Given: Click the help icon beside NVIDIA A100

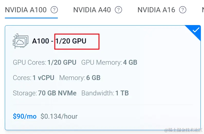Looking at the screenshot, I should 54,10.
